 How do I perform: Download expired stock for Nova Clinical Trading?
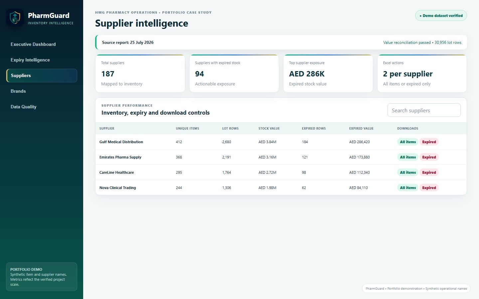coord(429,188)
